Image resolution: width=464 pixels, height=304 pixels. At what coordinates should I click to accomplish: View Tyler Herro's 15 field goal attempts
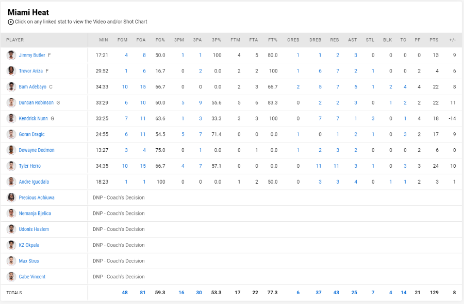[x=143, y=166]
